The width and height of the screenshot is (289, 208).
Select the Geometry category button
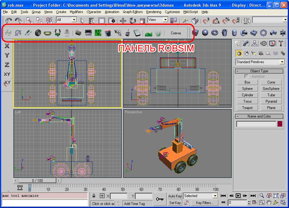[239, 53]
